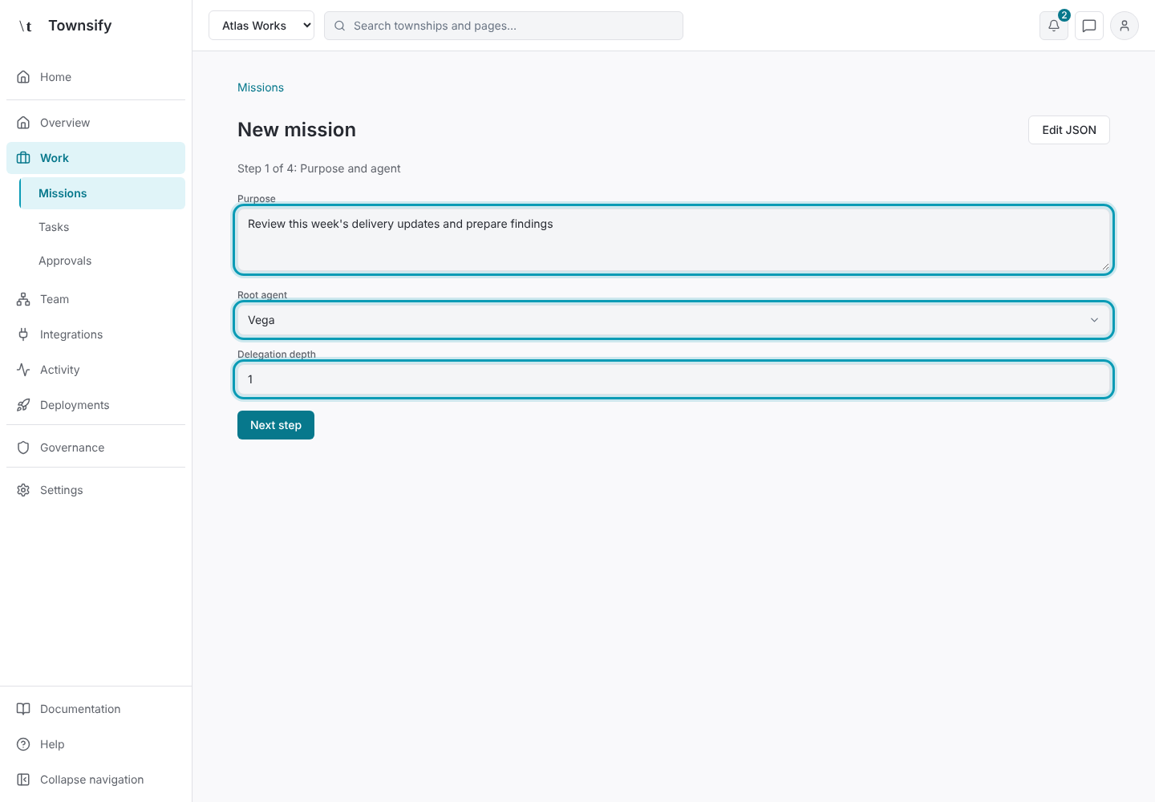The width and height of the screenshot is (1155, 802).
Task: Click 'Step 1 of 4: Purpose and agent' text
Action: (x=319, y=168)
